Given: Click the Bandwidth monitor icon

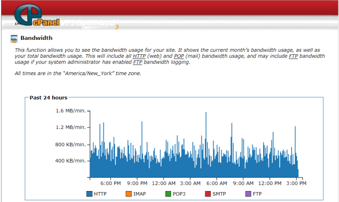Looking at the screenshot, I should [x=14, y=39].
